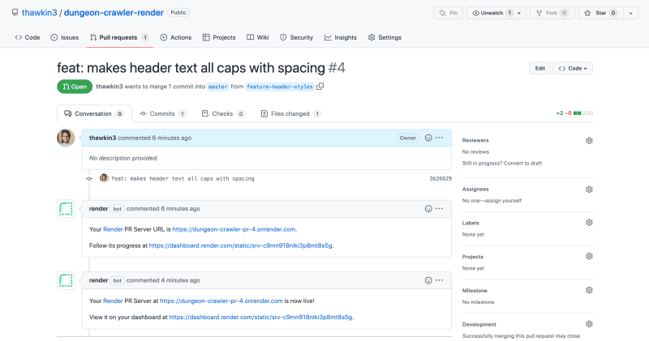Open Projects sidebar settings gear
Viewport: 649px width, 341px height.
tap(589, 256)
